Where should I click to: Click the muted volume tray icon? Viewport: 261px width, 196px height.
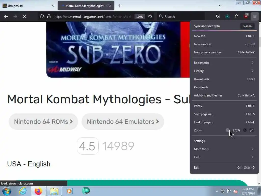[x=235, y=191]
